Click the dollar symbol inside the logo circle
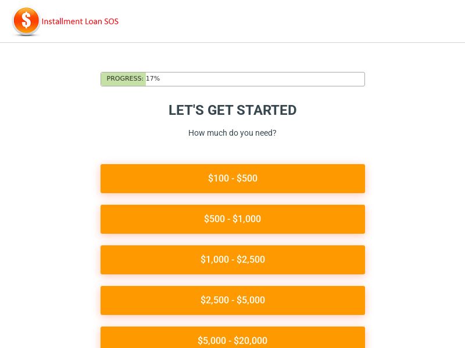The image size is (465, 348). pos(26,20)
